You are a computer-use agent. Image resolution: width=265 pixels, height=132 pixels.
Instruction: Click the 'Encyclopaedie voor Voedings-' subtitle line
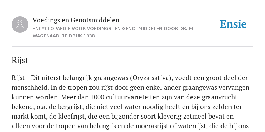click(x=114, y=29)
